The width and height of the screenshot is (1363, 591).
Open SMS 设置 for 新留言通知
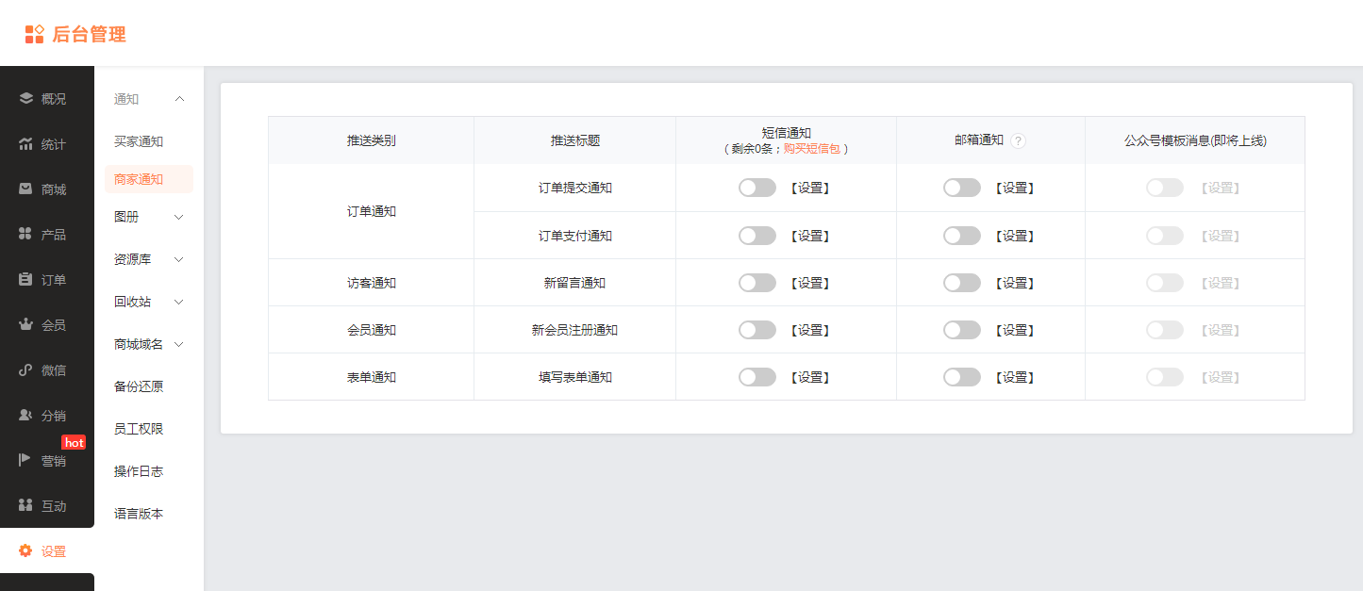(x=810, y=283)
